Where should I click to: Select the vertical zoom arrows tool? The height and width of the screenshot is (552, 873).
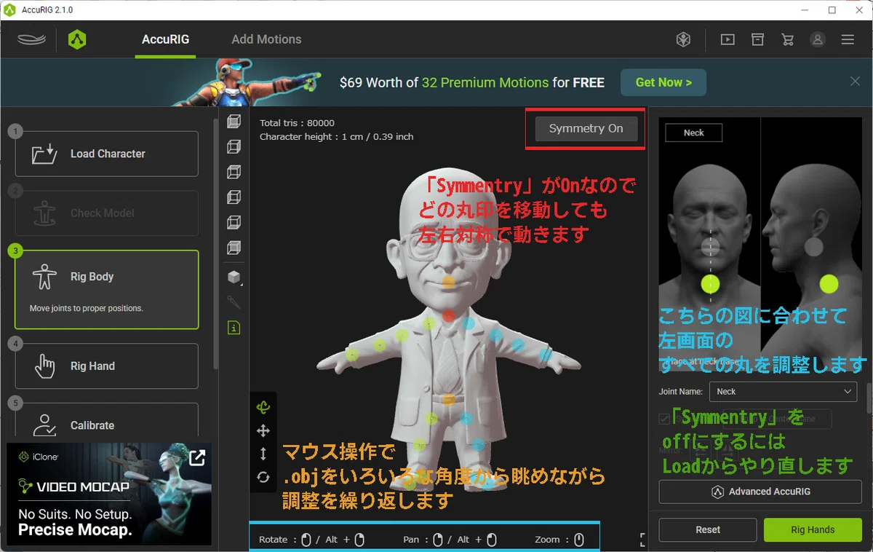(263, 454)
